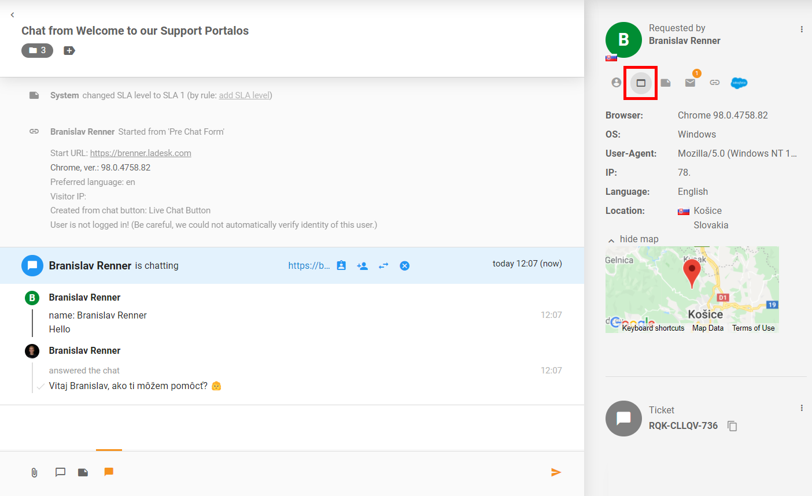The image size is (812, 496).
Task: Open the Salesforce integration icon
Action: pyautogui.click(x=739, y=83)
